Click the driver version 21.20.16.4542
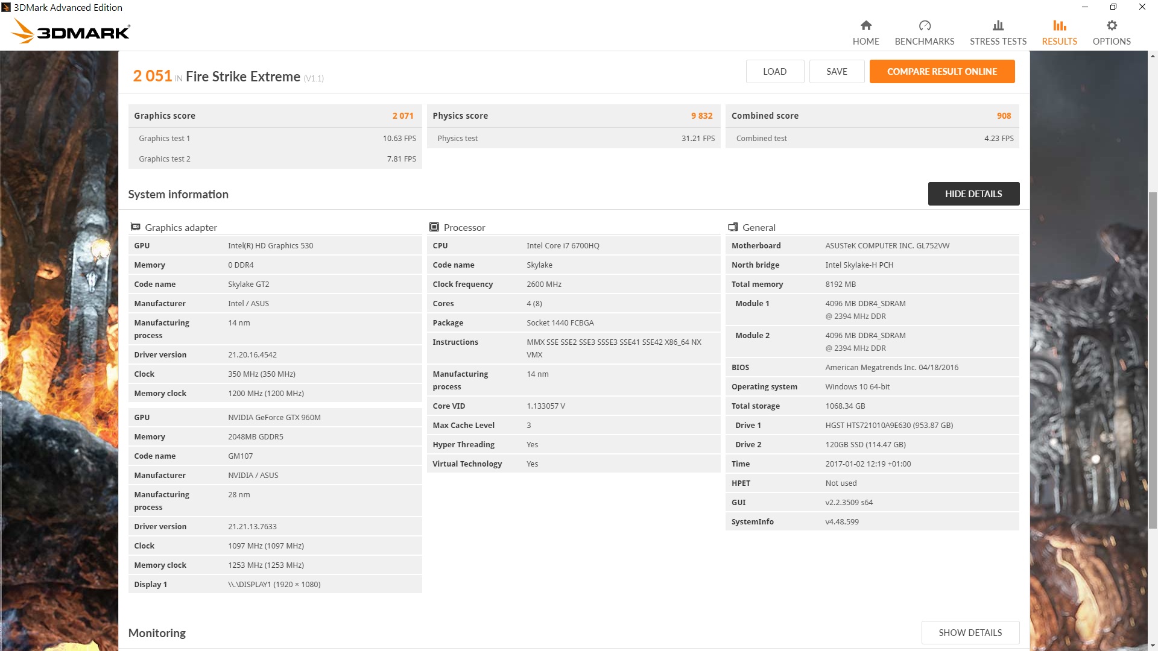Image resolution: width=1158 pixels, height=651 pixels. point(252,354)
